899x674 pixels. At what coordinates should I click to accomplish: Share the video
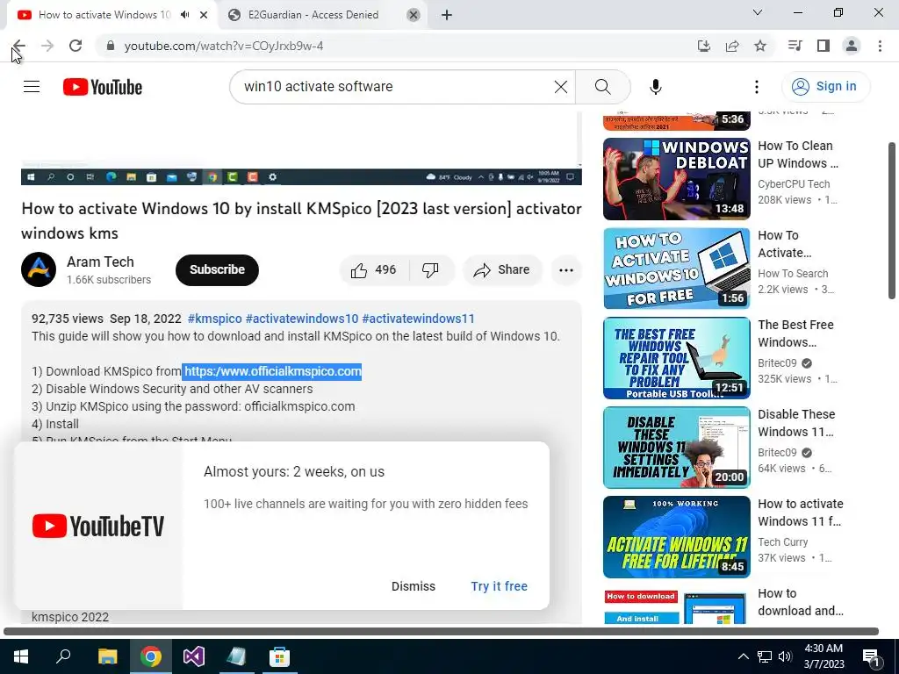[x=501, y=270]
